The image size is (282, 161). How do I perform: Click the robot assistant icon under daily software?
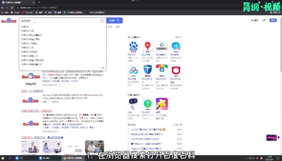point(133,104)
